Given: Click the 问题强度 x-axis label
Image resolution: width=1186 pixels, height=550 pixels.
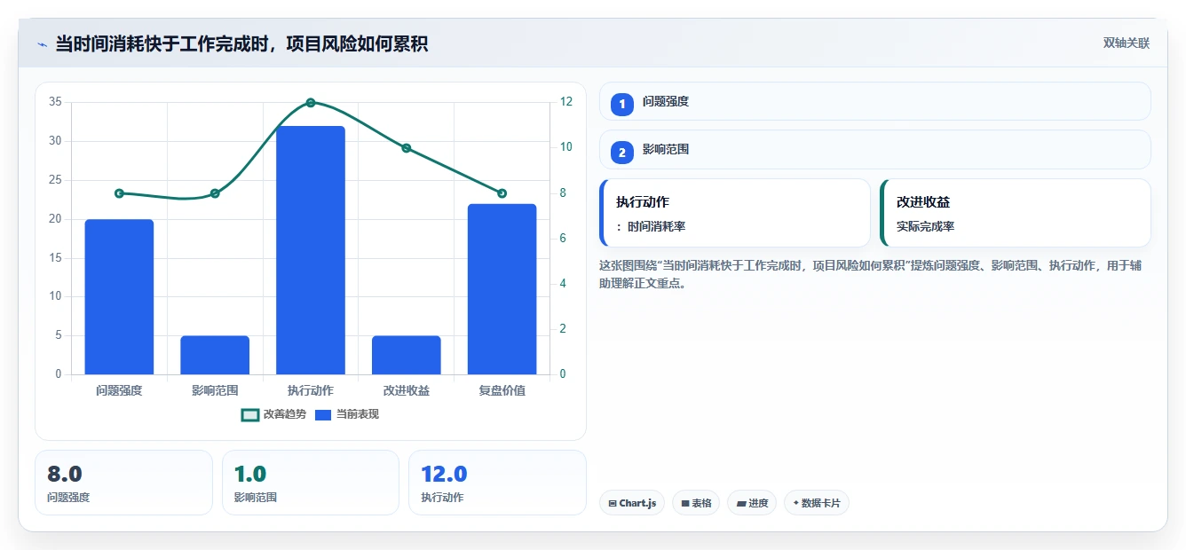Looking at the screenshot, I should [x=119, y=390].
